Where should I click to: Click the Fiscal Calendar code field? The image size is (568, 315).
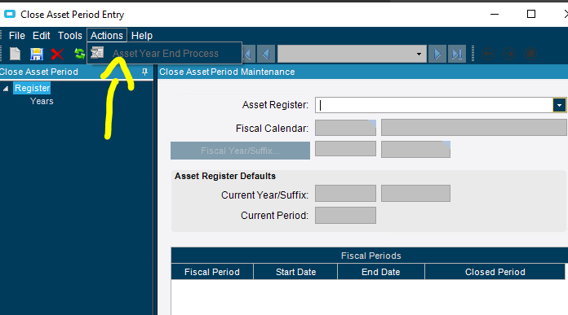345,128
